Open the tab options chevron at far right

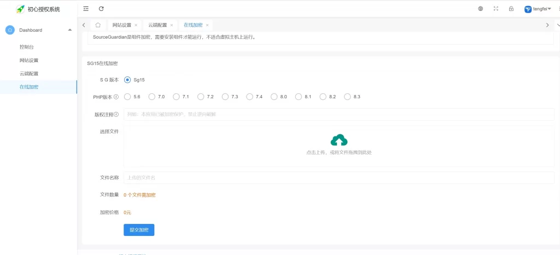[558, 25]
